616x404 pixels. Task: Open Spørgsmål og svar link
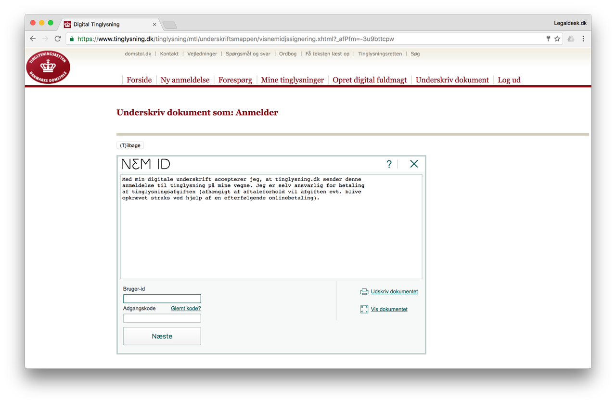coord(248,54)
